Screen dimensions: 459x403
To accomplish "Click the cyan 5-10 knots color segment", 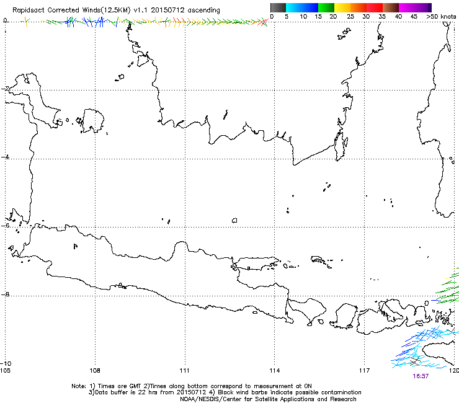I will point(294,7).
